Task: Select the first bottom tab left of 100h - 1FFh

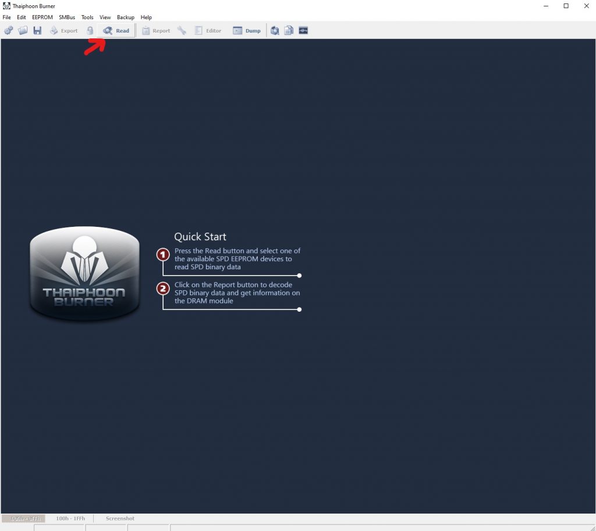Action: point(23,518)
